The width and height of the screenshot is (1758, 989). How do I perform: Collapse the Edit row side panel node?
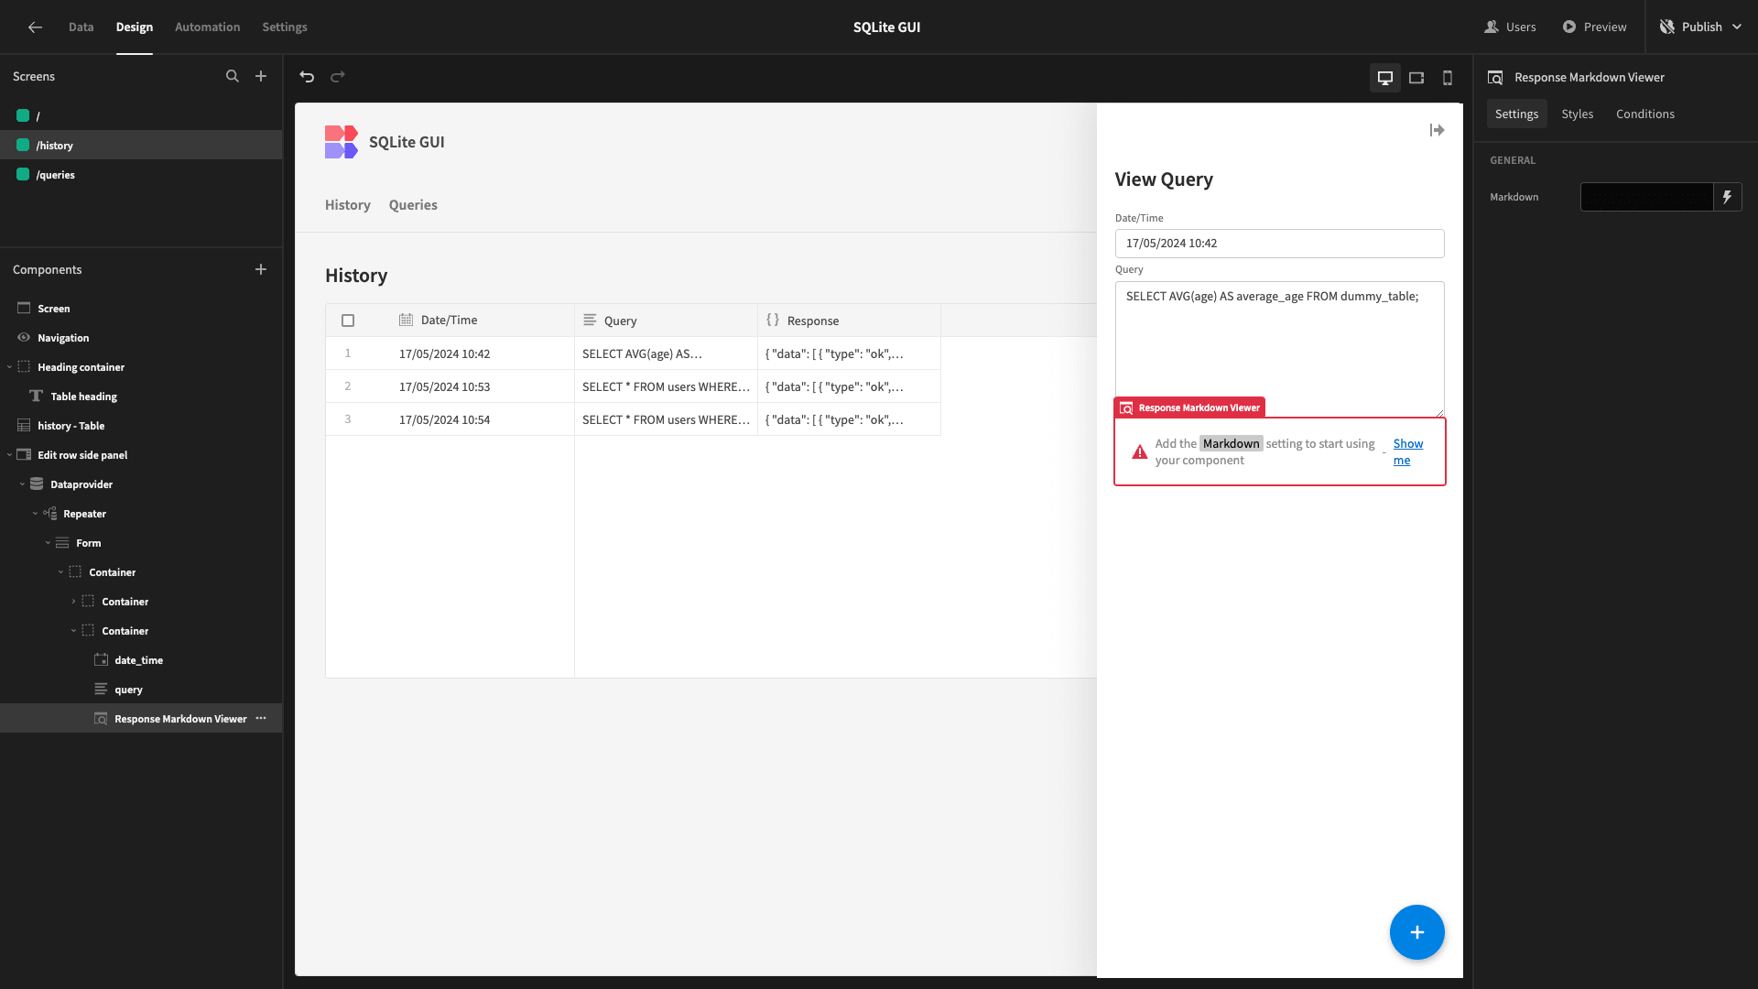click(9, 455)
